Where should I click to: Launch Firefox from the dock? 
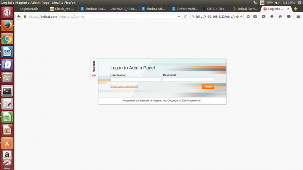(7, 25)
